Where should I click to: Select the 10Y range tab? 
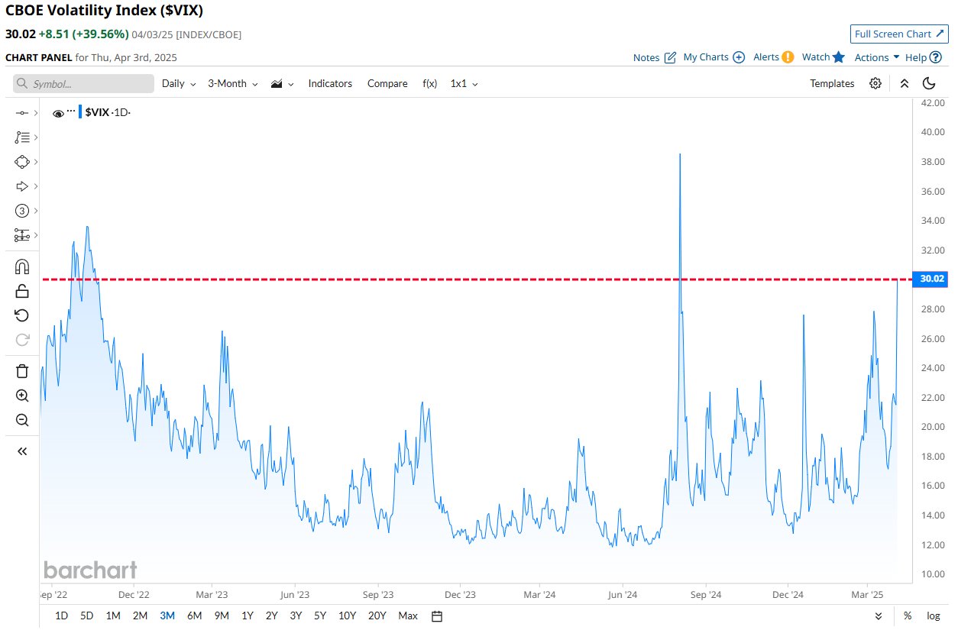[x=347, y=615]
